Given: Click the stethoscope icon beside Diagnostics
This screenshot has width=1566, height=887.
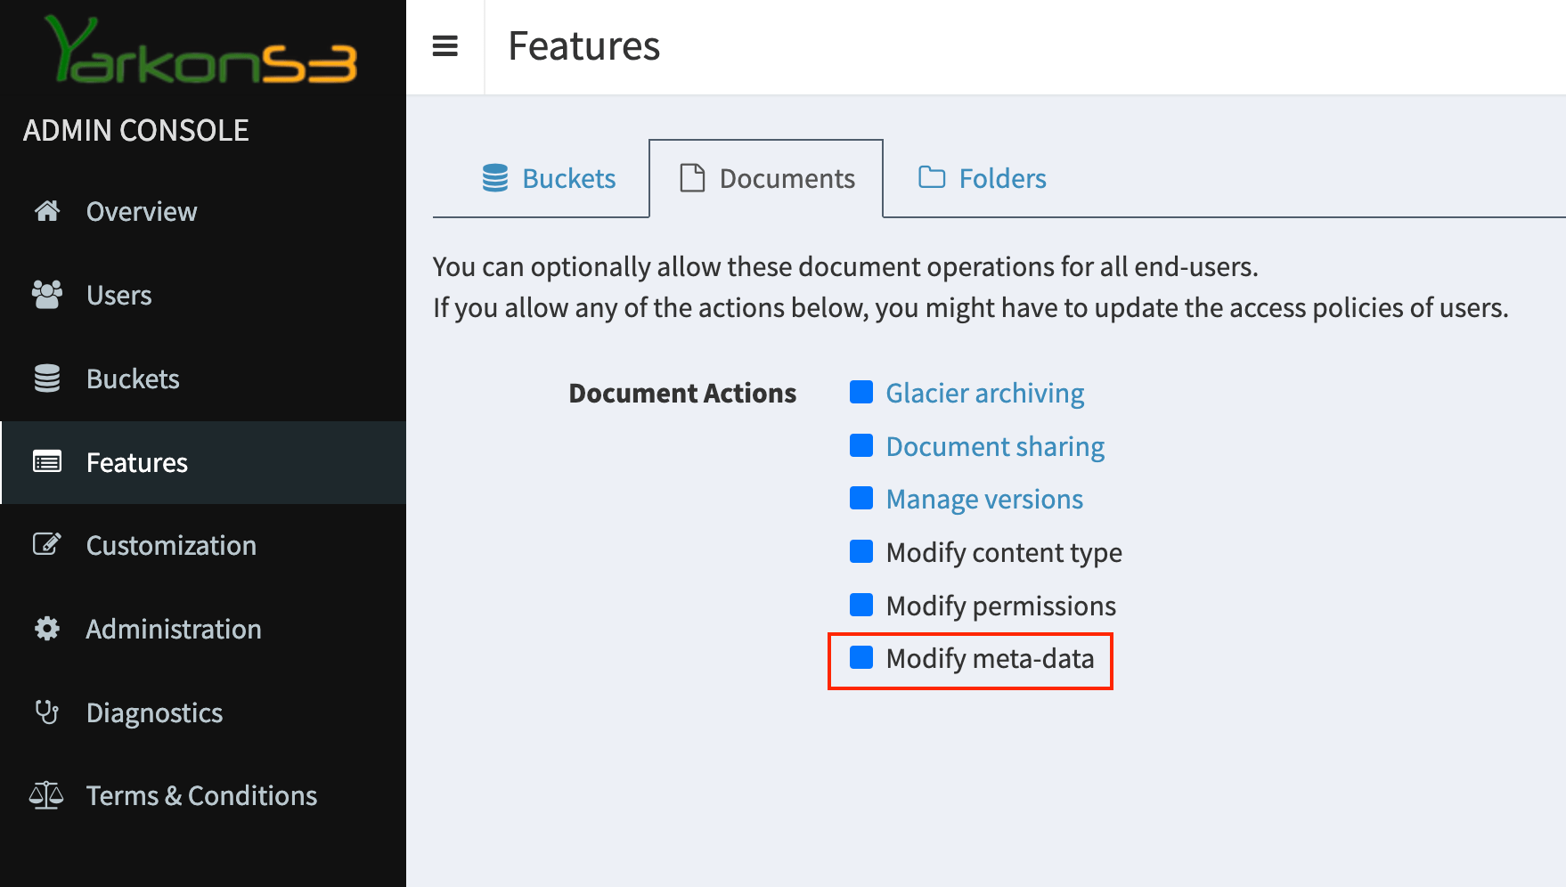Looking at the screenshot, I should [47, 712].
